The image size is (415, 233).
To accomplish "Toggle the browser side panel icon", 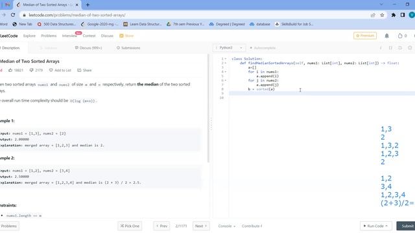I will (x=403, y=15).
